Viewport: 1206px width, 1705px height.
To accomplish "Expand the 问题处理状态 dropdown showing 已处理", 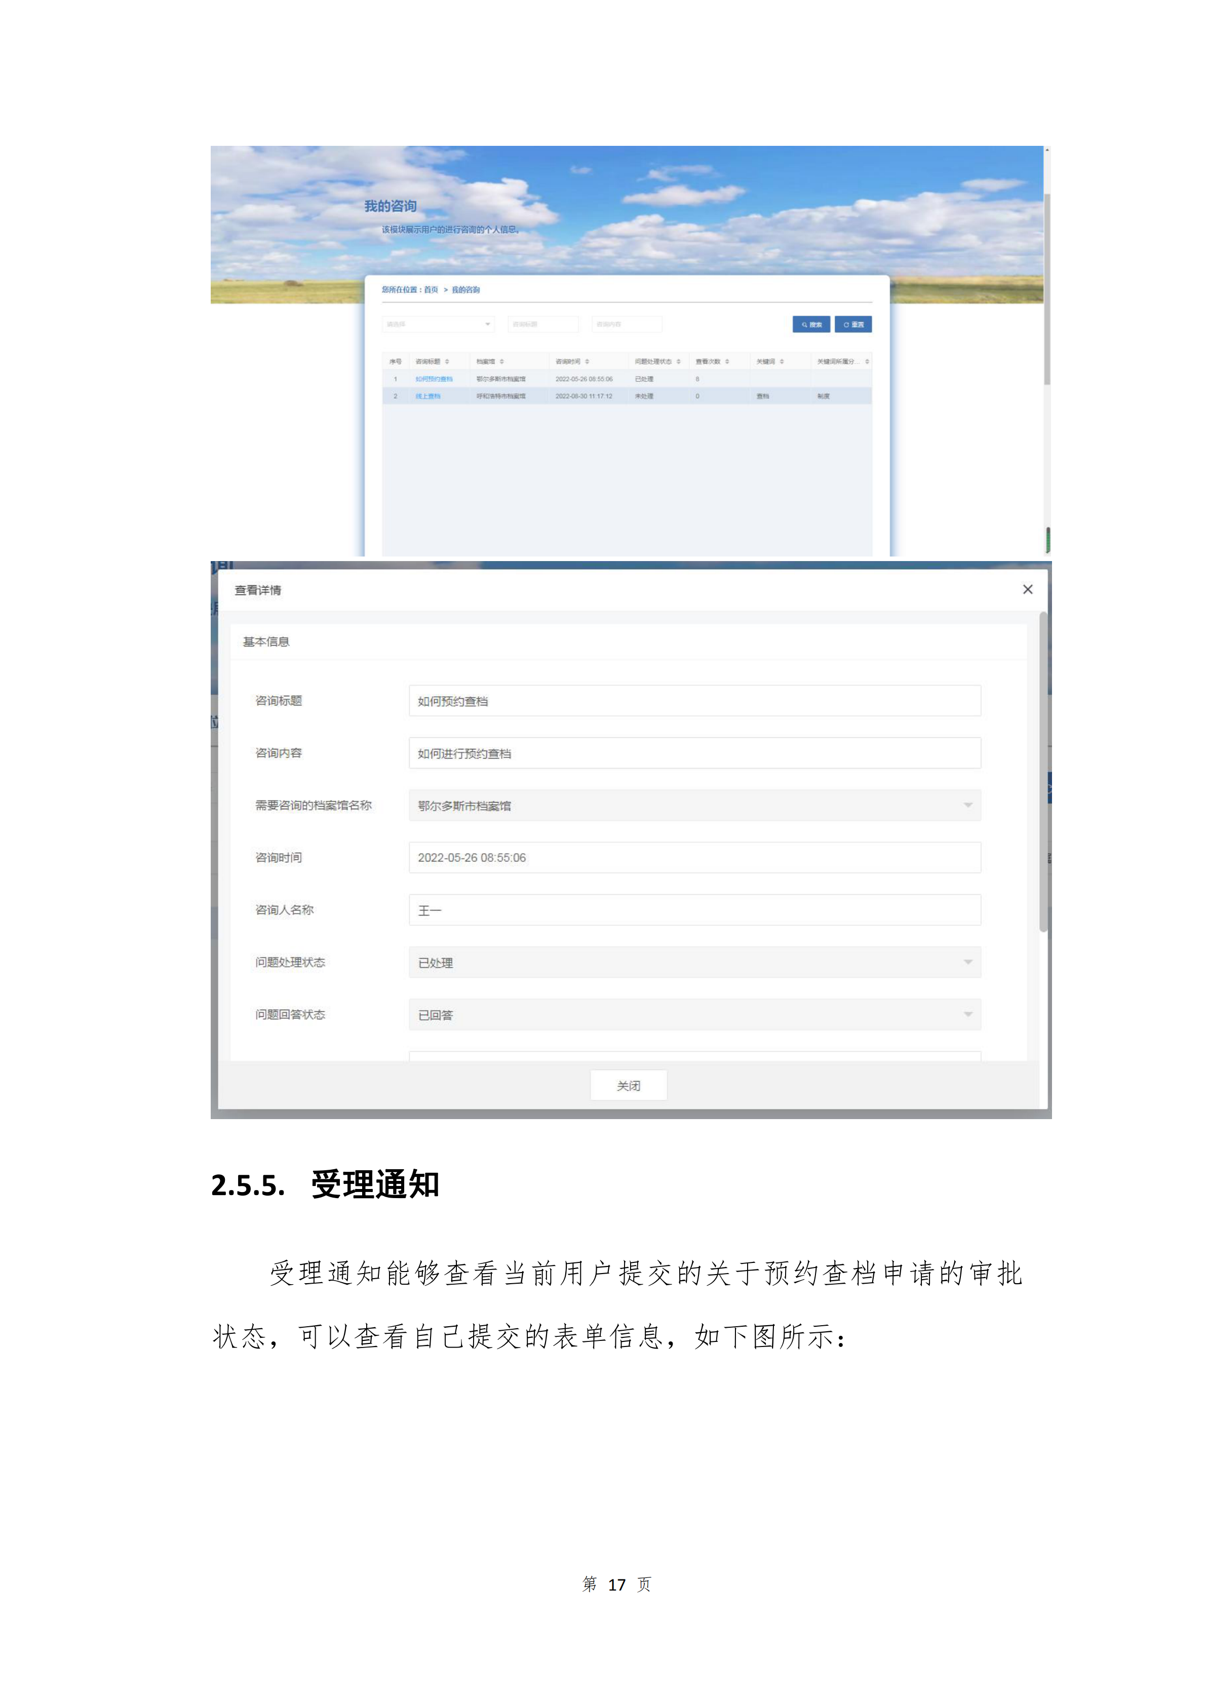I will 694,963.
